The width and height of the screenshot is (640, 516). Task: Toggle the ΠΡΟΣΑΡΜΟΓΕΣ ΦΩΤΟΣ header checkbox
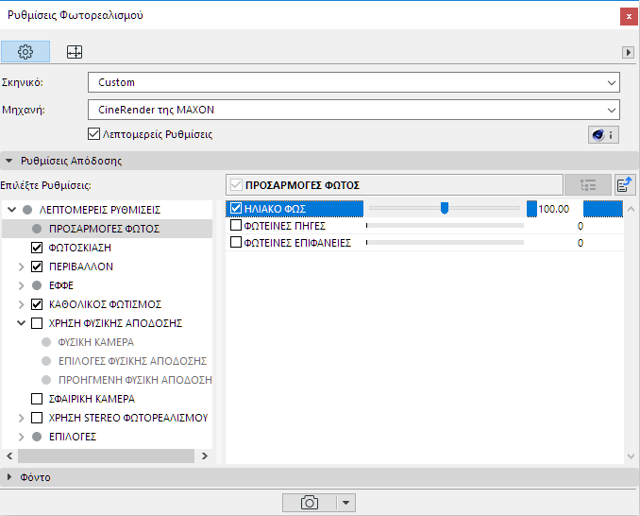coord(236,185)
